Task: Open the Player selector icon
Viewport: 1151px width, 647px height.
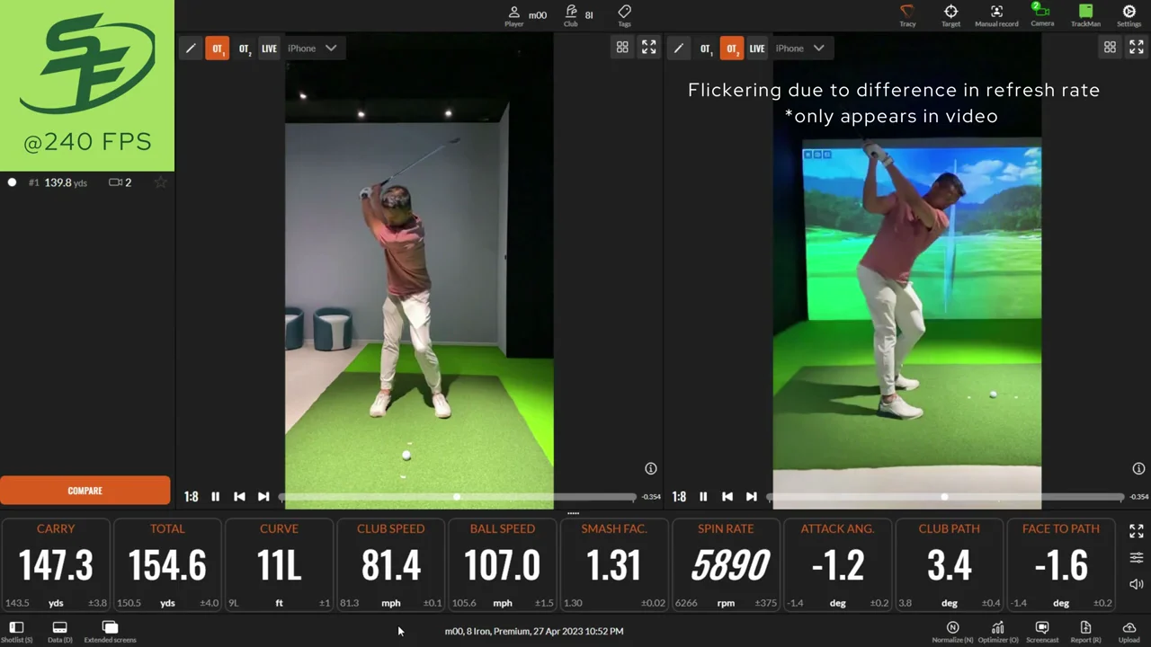Action: [513, 14]
